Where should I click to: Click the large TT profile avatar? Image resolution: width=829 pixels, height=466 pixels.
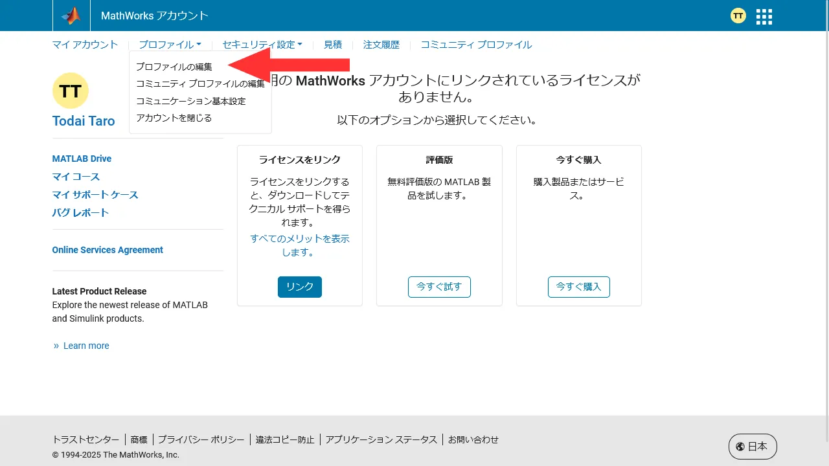click(70, 91)
